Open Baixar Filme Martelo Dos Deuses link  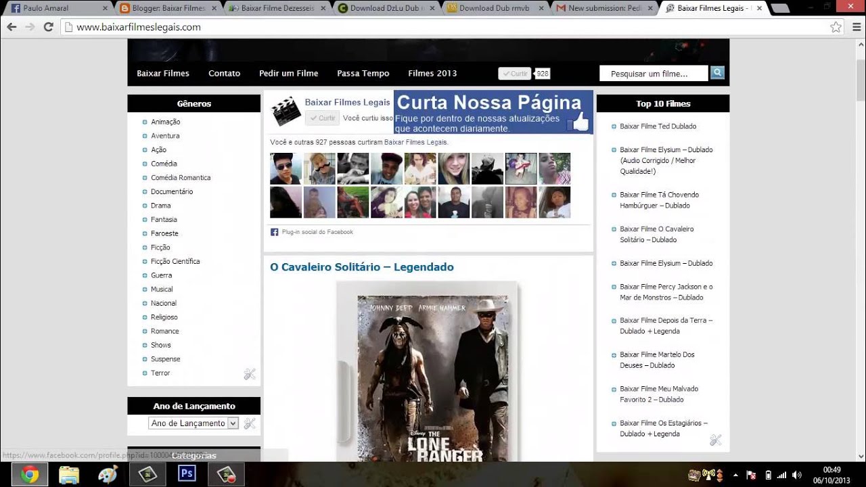657,360
